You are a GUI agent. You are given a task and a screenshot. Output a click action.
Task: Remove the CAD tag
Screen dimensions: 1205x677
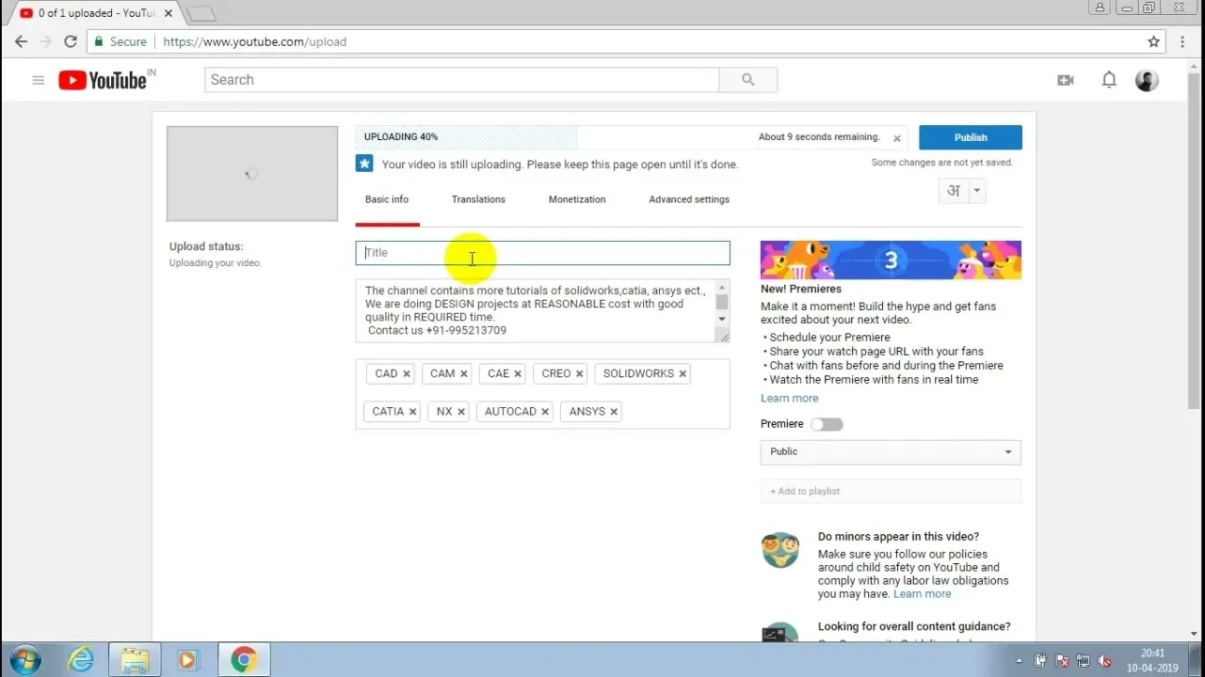(407, 373)
